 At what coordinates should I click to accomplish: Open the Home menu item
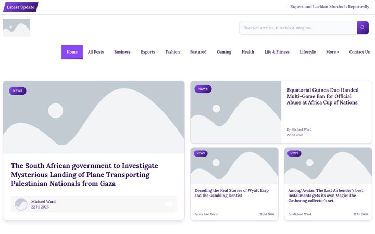72,52
